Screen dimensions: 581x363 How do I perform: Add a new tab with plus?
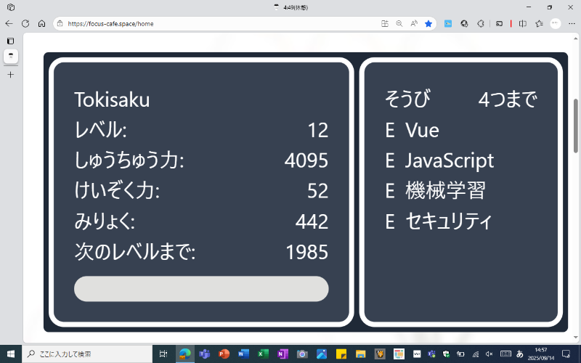pos(11,75)
